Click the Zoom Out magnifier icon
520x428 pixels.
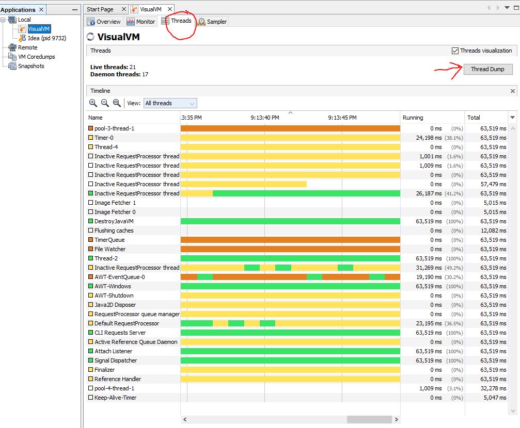coord(105,103)
